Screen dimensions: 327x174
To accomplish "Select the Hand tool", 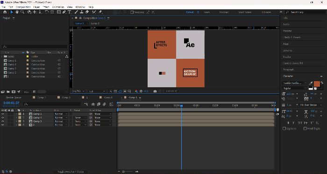I will [x=17, y=12].
